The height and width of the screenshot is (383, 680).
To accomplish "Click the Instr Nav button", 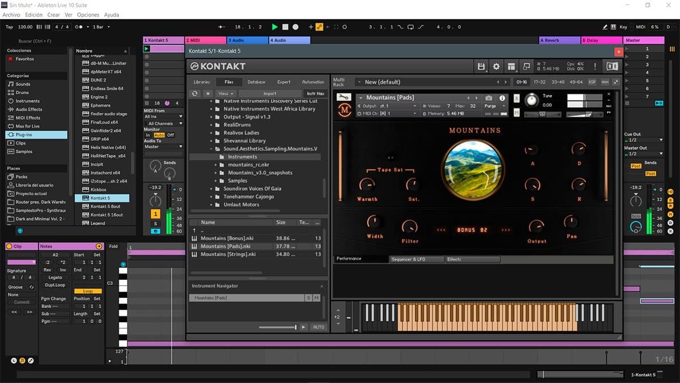I will pos(315,94).
